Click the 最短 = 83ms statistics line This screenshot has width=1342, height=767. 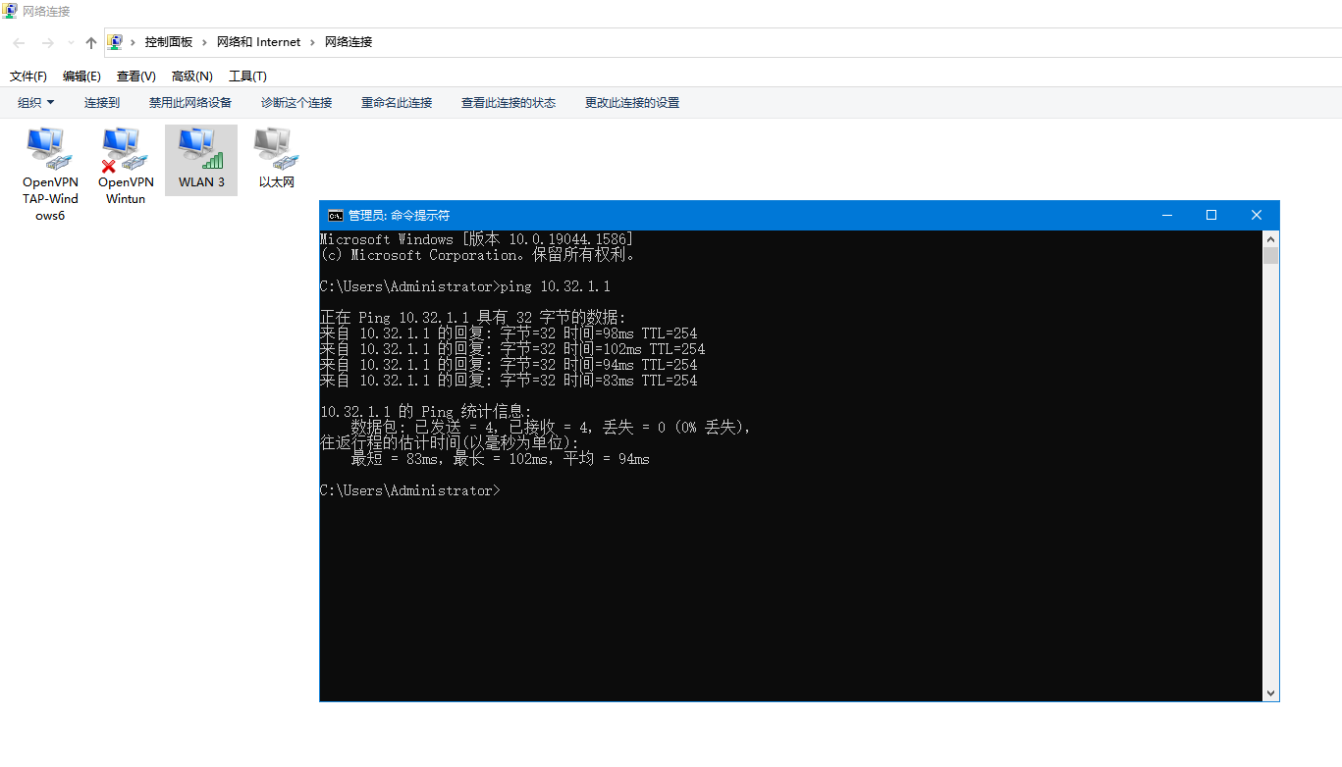(501, 459)
